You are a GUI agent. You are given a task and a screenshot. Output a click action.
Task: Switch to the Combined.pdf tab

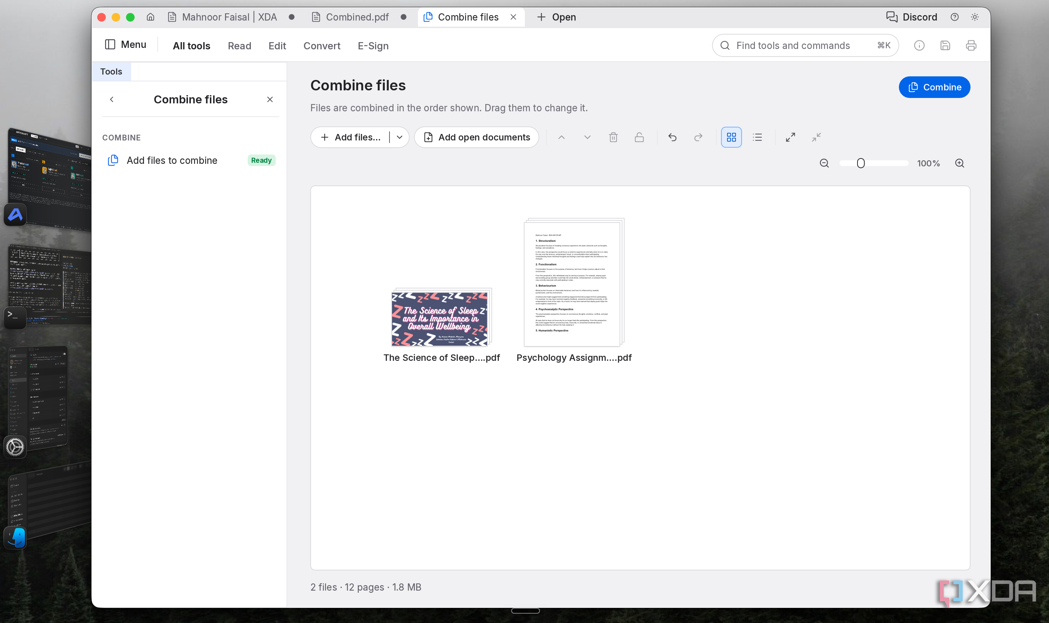click(x=358, y=17)
